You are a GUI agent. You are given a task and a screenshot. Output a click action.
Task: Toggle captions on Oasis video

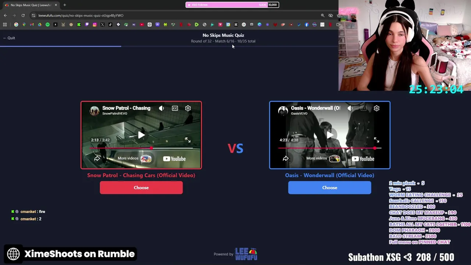[x=363, y=108]
